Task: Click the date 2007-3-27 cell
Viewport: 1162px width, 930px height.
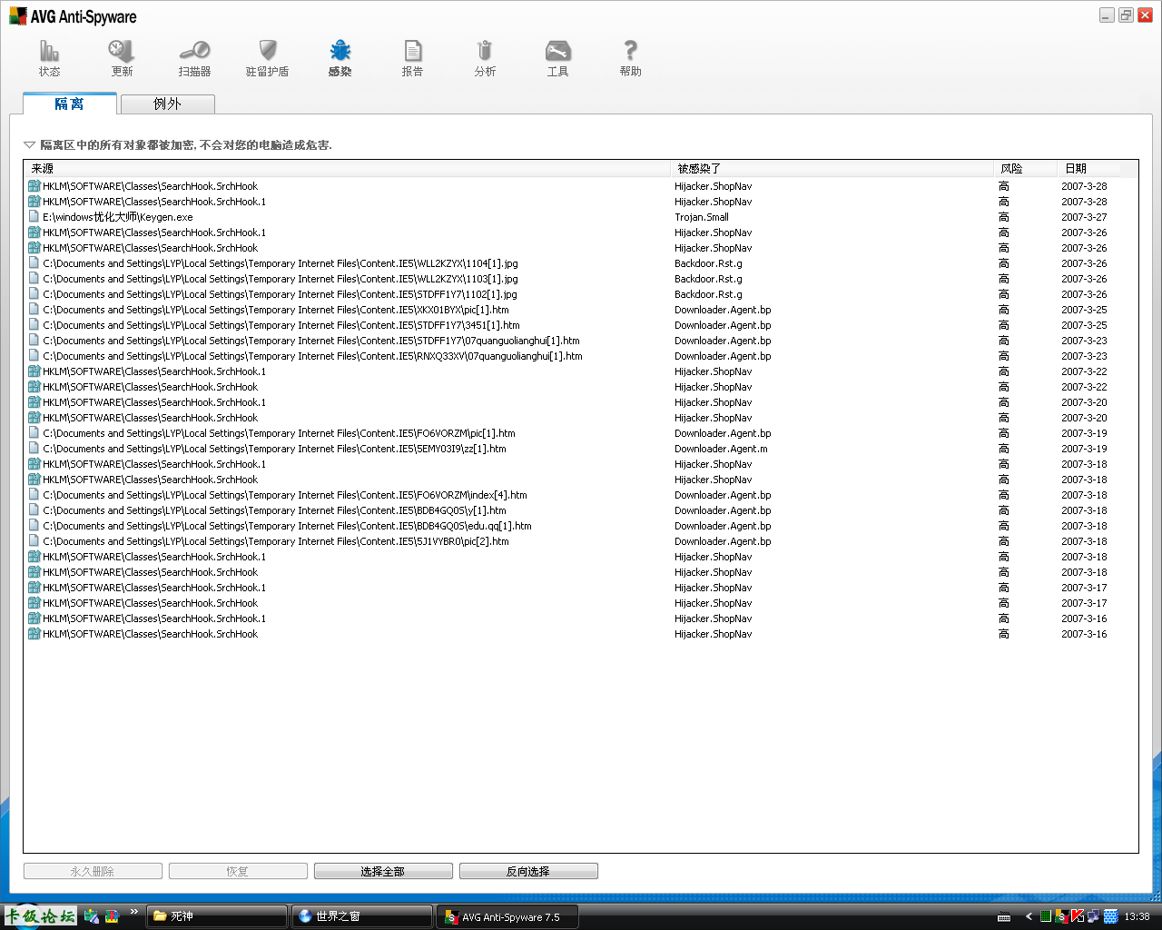Action: (x=1084, y=217)
